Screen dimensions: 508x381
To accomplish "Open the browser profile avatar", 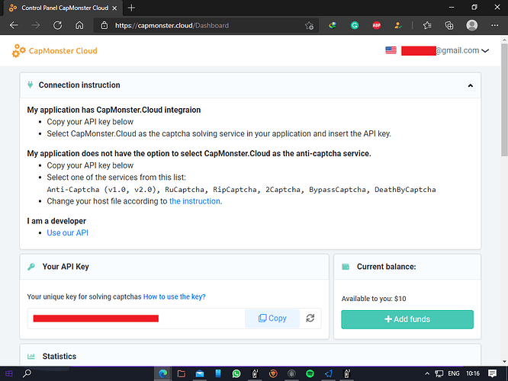I will [x=471, y=25].
